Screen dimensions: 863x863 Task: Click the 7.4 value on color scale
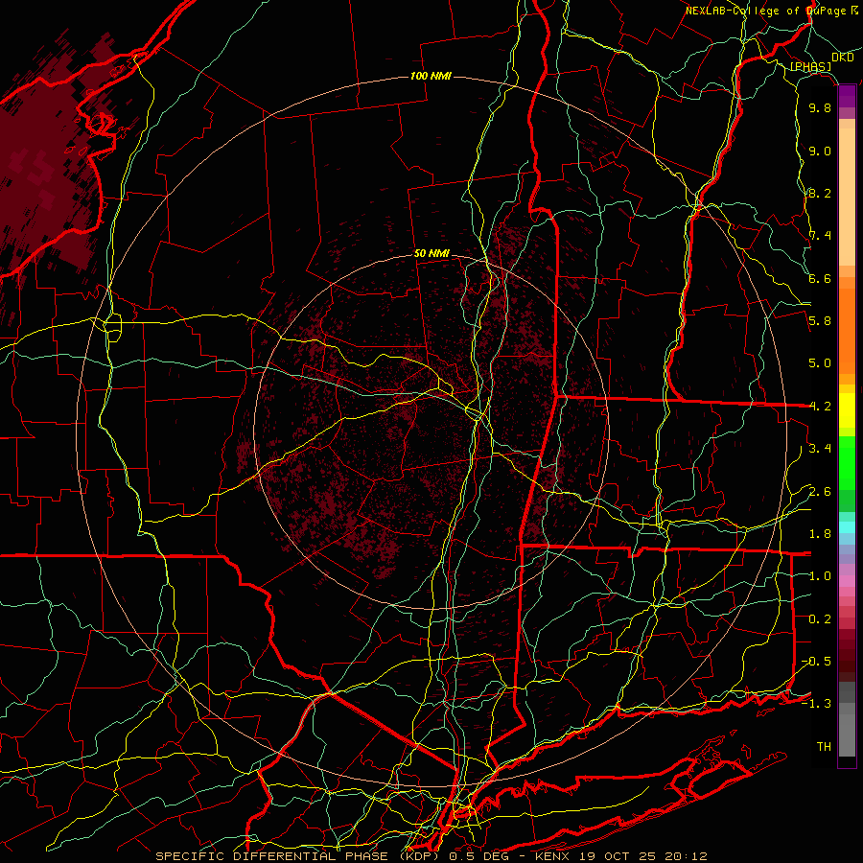[x=820, y=236]
